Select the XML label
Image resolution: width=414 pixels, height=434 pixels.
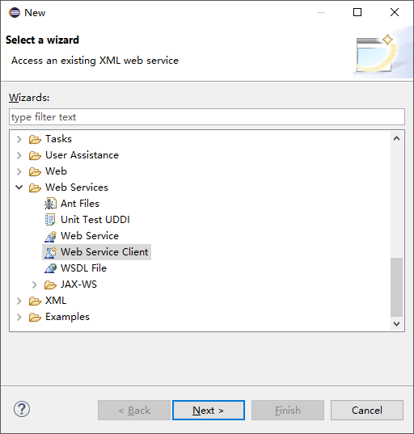[x=56, y=301]
